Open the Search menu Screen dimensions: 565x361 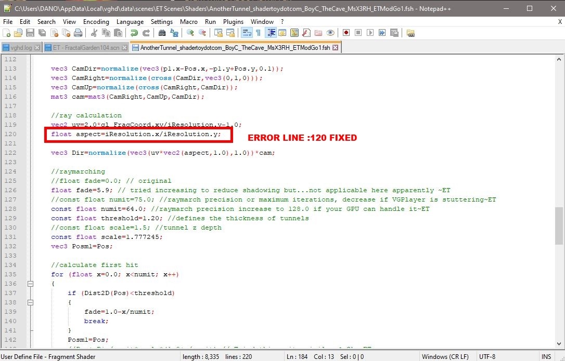[x=46, y=22]
